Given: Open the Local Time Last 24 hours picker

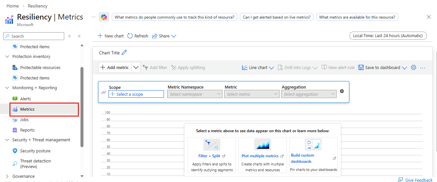Looking at the screenshot, I should (388, 36).
